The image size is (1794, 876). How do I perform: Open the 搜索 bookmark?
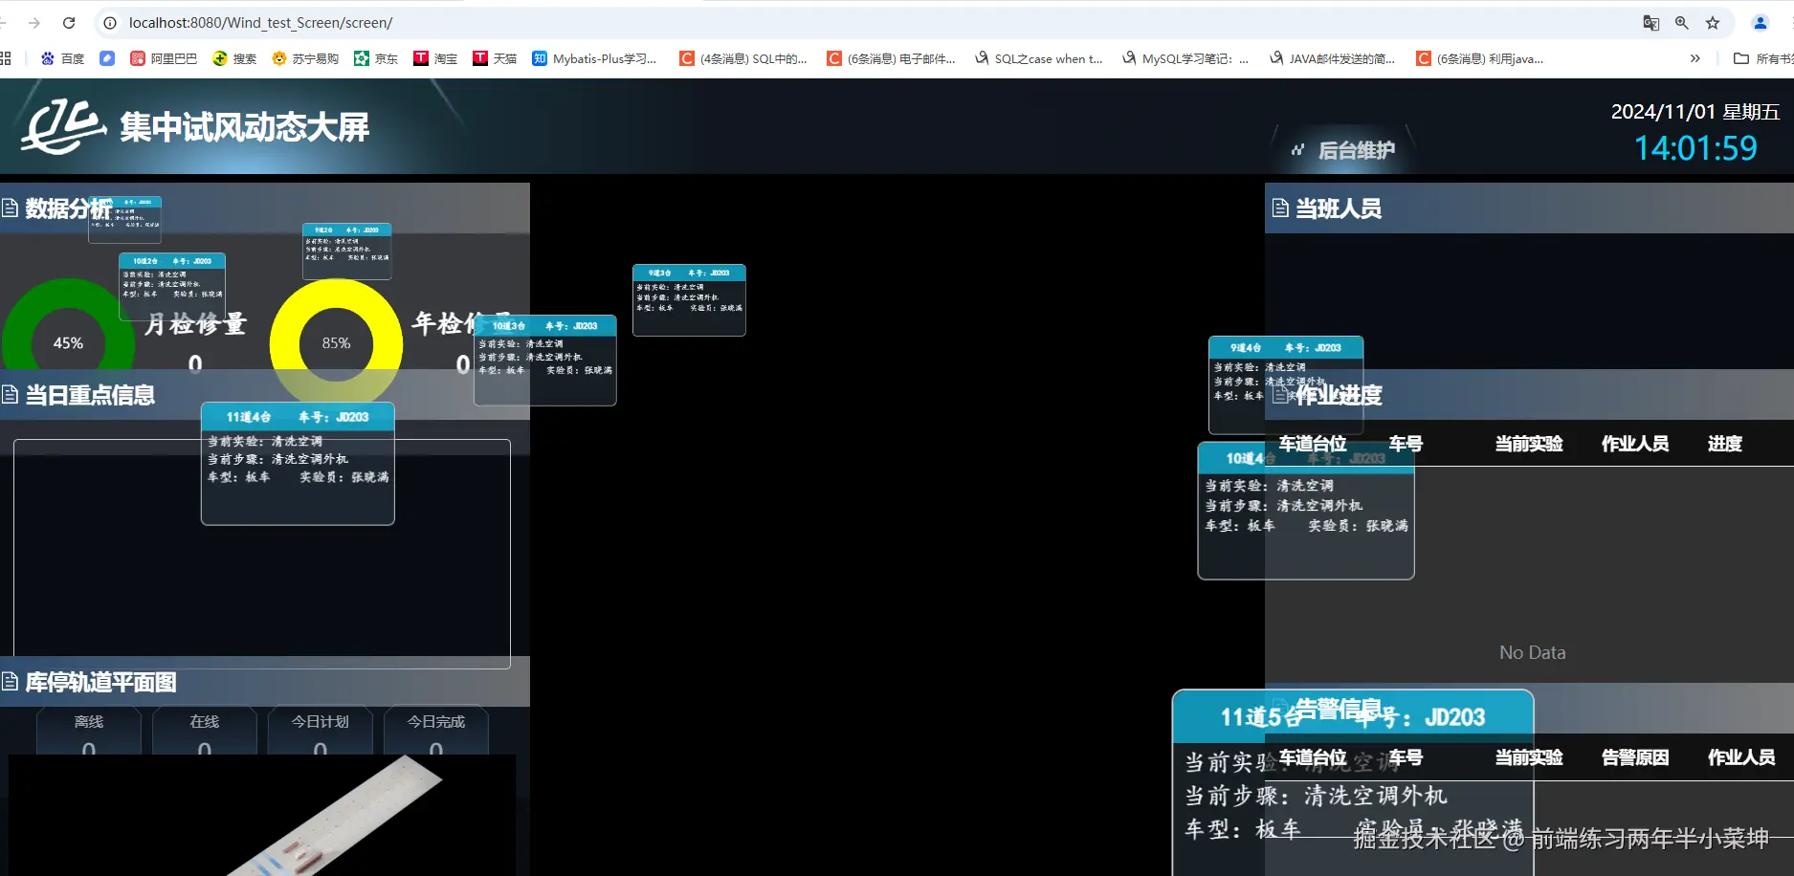click(x=234, y=58)
